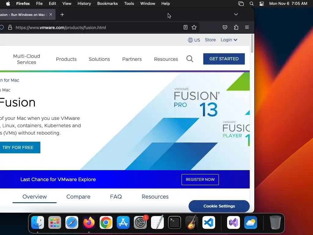
Task: Switch to the Compare page tab
Action: 78,197
